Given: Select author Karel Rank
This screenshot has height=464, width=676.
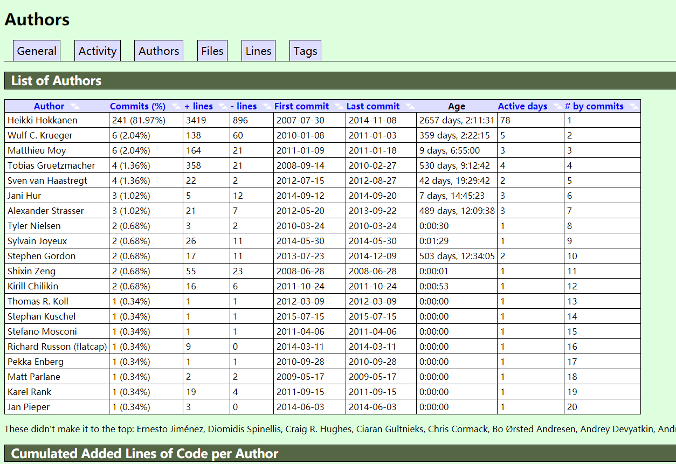Looking at the screenshot, I should tap(30, 392).
